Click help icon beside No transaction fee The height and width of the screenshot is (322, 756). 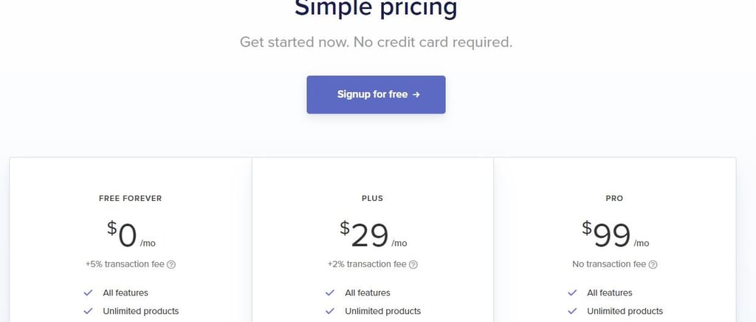pos(653,264)
